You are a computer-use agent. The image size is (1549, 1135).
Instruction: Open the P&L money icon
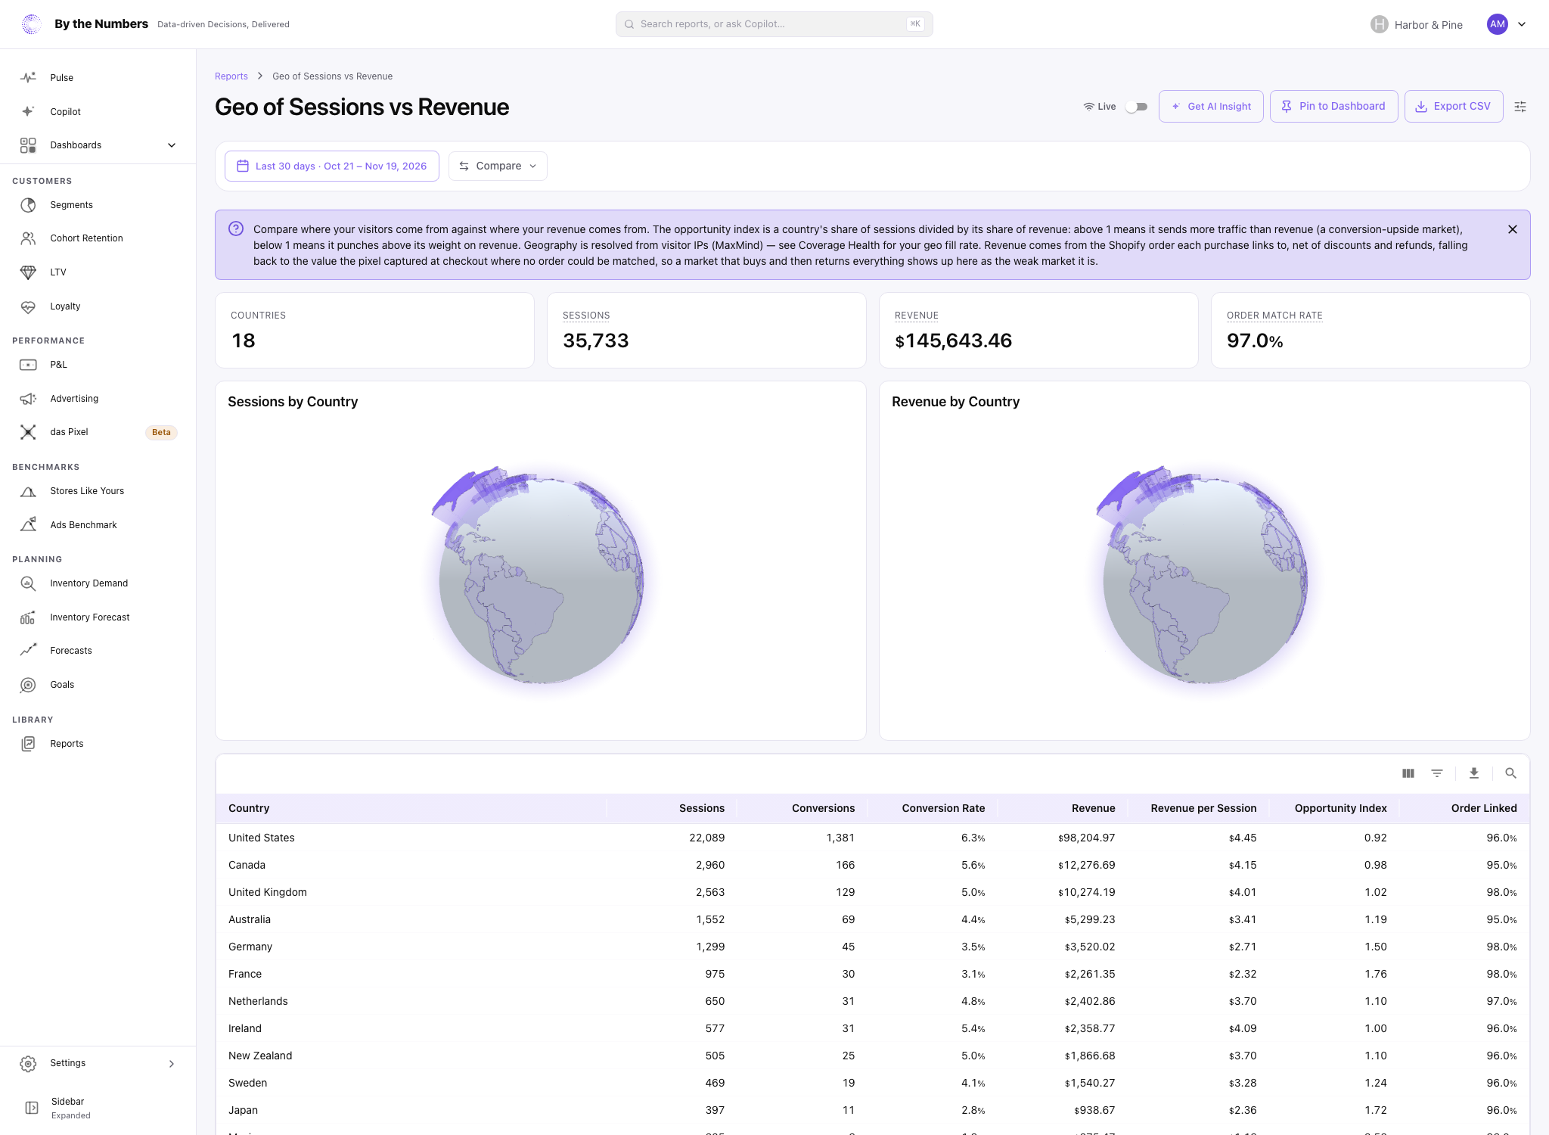coord(28,365)
